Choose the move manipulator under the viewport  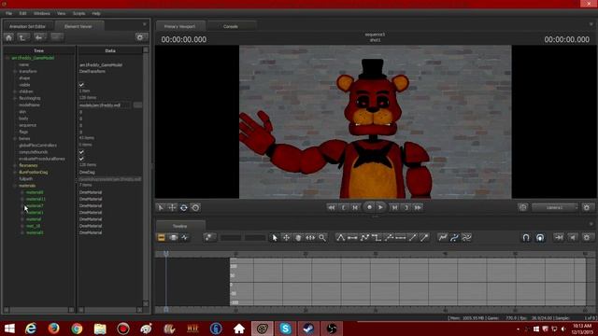172,207
